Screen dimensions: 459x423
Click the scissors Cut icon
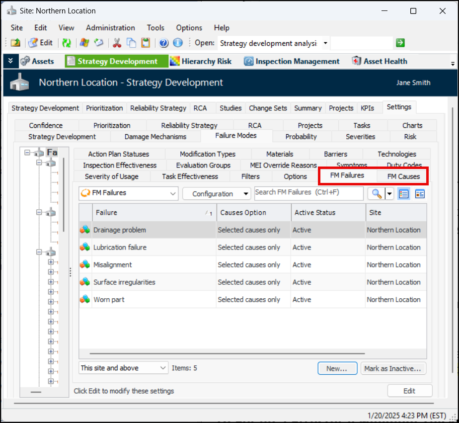pyautogui.click(x=117, y=43)
